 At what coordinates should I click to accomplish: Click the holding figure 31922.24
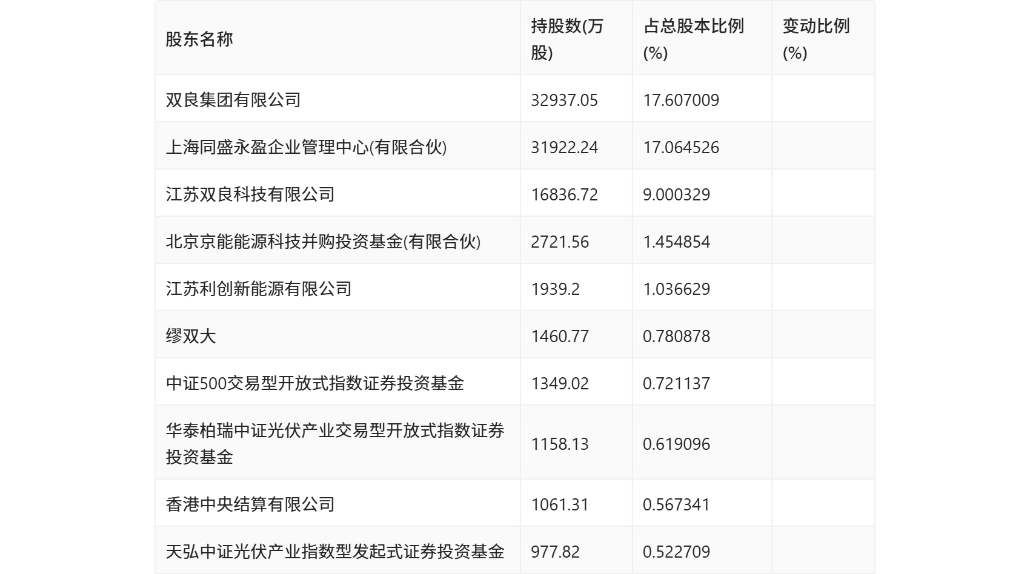point(564,147)
